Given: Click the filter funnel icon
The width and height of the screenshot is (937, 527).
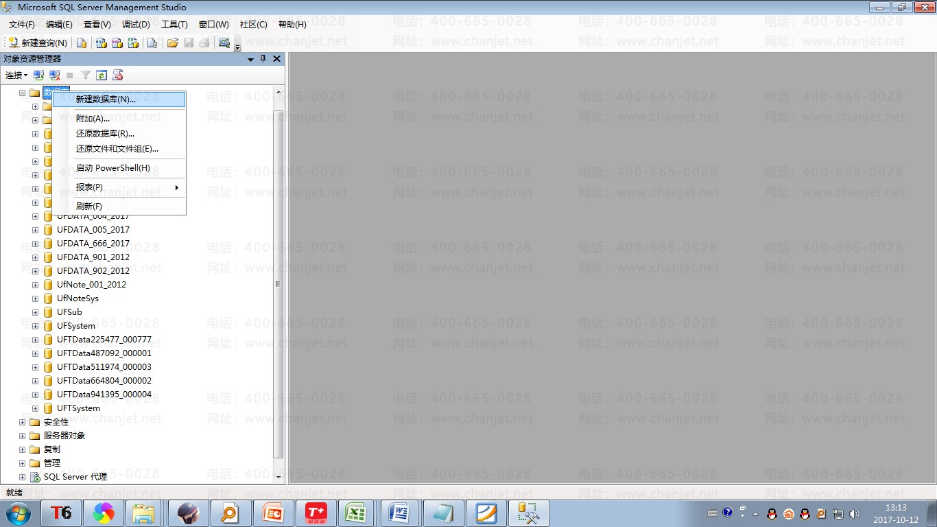Looking at the screenshot, I should [x=86, y=75].
